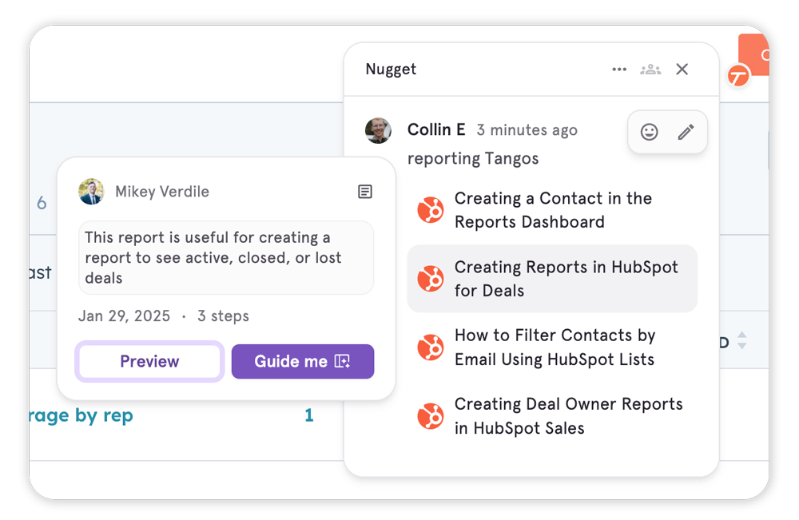Viewport: 799px width, 520px height.
Task: Click the orange Tango extension badge
Action: coord(739,77)
